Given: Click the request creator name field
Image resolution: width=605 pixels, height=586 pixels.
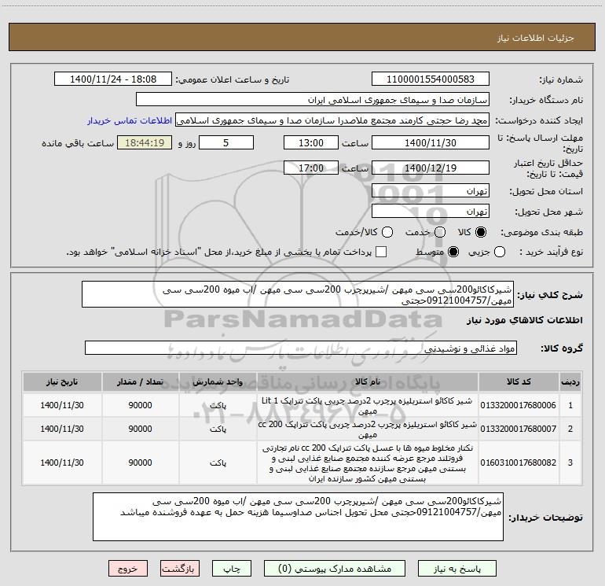Looking at the screenshot, I should (332, 120).
